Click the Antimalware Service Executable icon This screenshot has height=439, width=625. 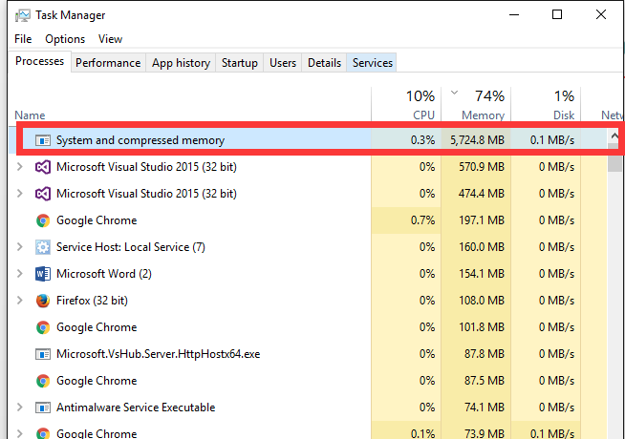[x=43, y=408]
